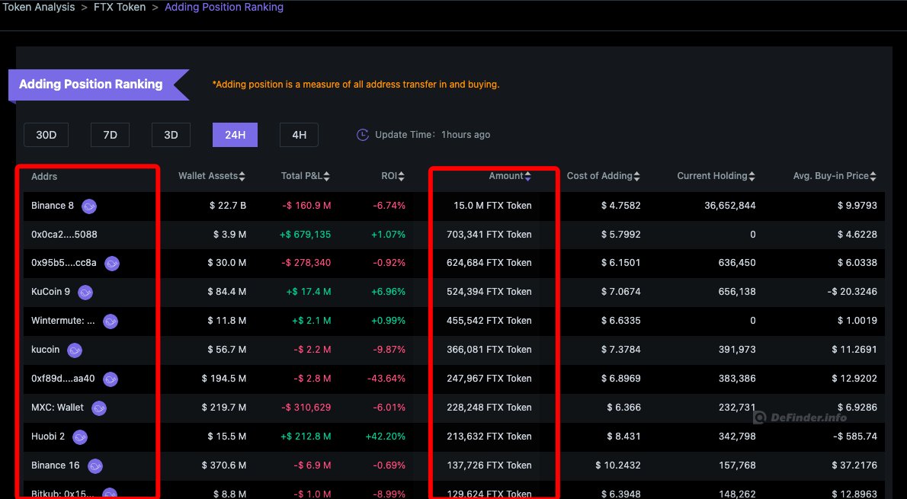Open address 0xf89d....aa40
The height and width of the screenshot is (499, 907).
click(x=63, y=378)
